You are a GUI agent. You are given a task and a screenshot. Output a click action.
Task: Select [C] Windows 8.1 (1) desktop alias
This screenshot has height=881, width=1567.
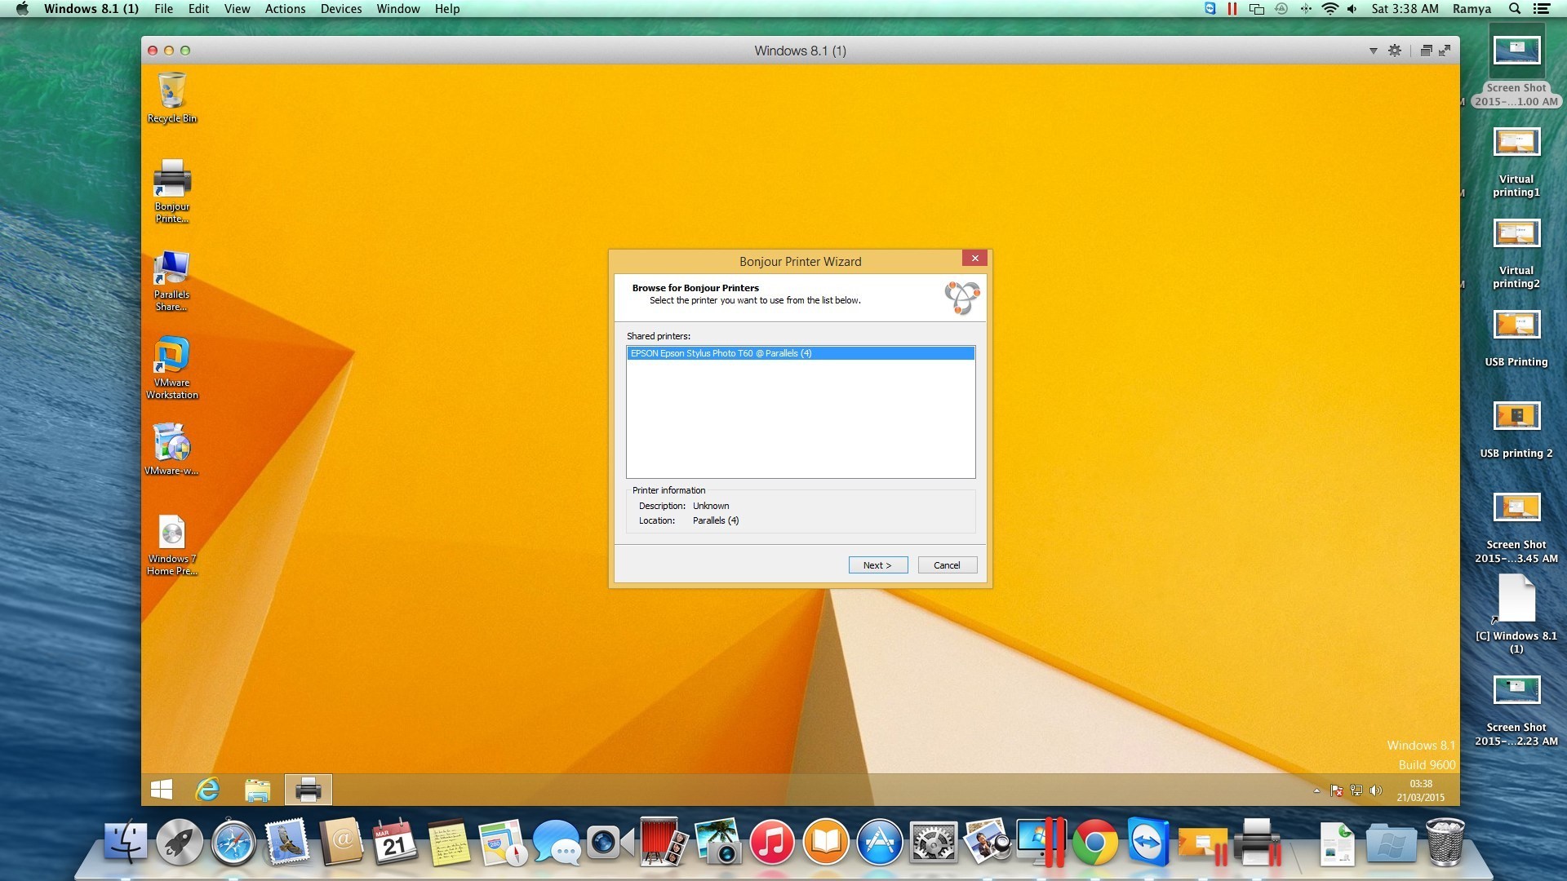(1516, 614)
